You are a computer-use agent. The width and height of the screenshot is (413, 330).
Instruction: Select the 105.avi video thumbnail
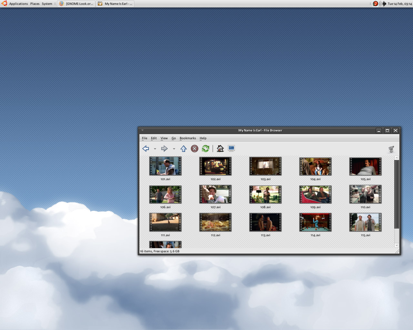[x=366, y=166]
